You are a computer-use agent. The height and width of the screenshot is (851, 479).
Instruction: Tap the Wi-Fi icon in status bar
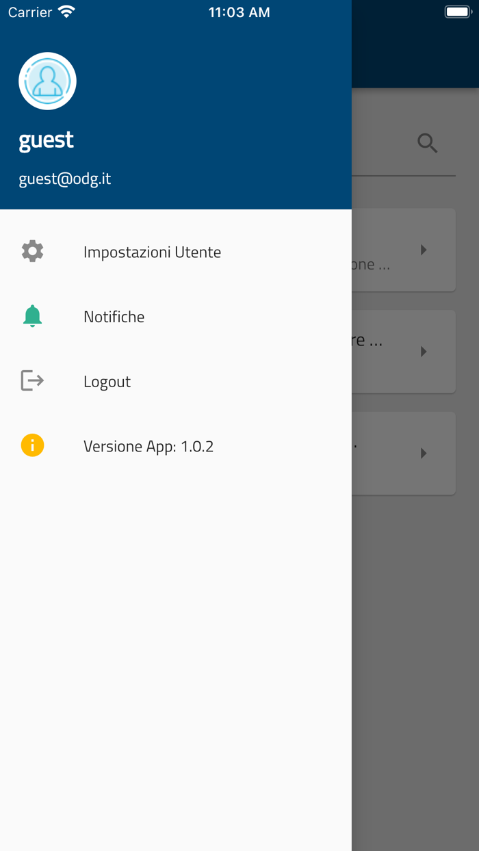tap(66, 12)
